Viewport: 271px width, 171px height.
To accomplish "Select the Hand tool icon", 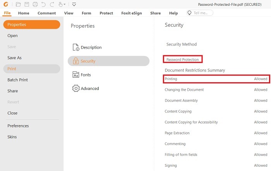I will coord(60,4).
